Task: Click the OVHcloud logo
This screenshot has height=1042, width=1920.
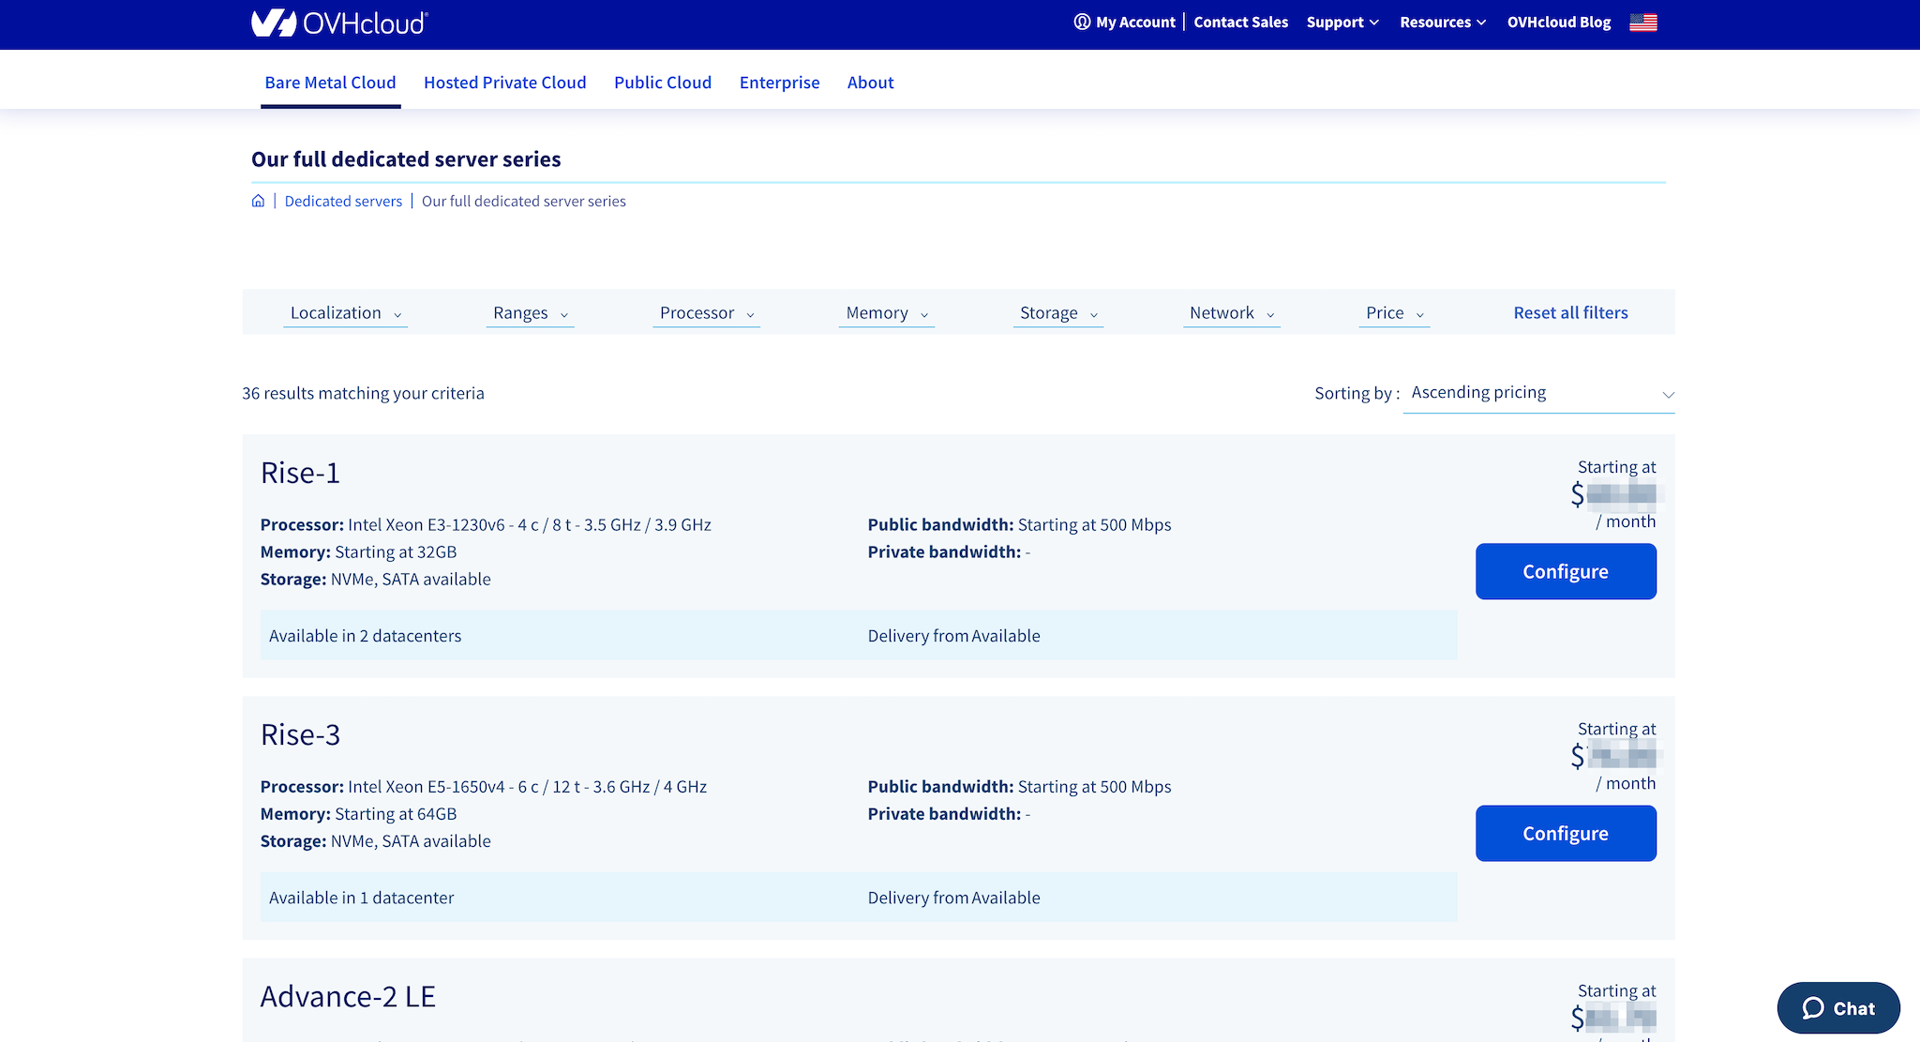Action: click(x=339, y=23)
